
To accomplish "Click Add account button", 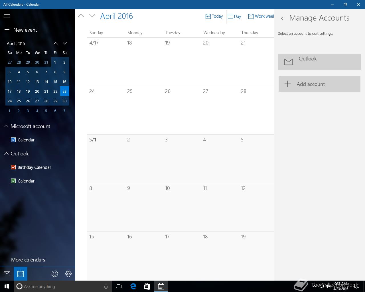I will [319, 84].
